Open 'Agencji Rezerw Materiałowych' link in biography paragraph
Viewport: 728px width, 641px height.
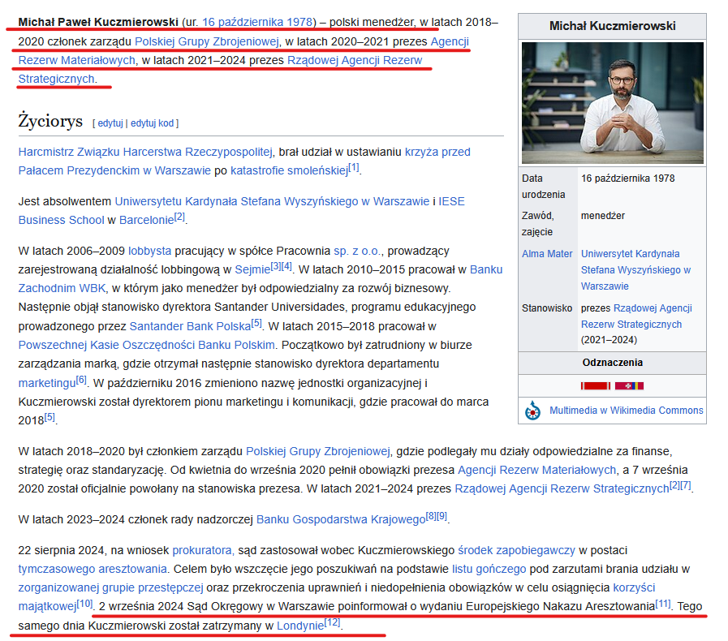(536, 470)
